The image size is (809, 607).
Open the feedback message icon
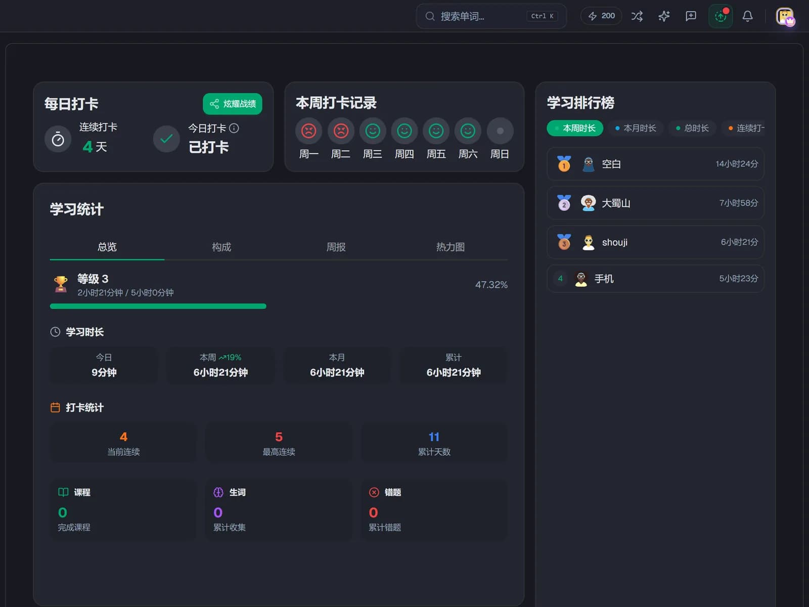[691, 16]
